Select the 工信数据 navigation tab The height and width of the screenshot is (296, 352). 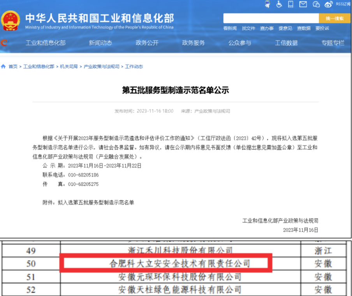click(287, 44)
